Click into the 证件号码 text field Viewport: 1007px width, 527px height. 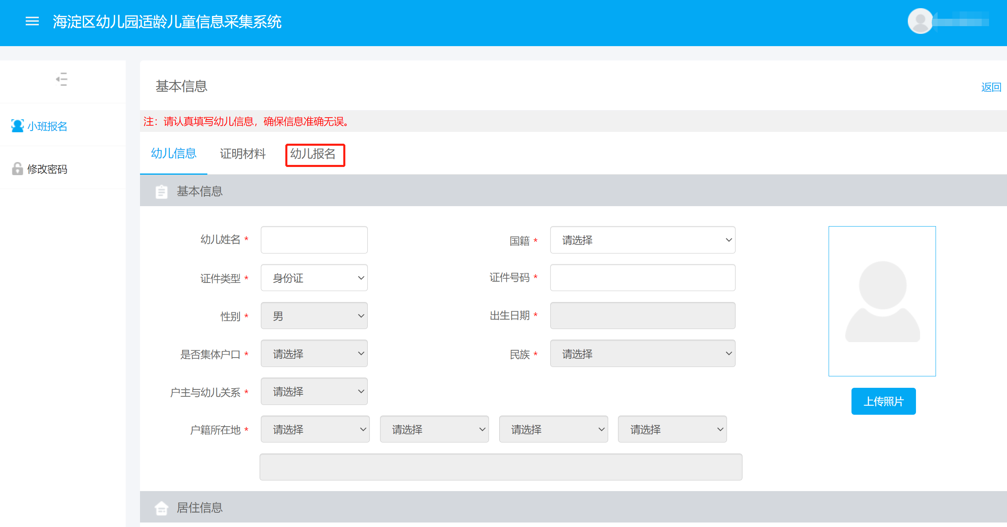point(642,278)
